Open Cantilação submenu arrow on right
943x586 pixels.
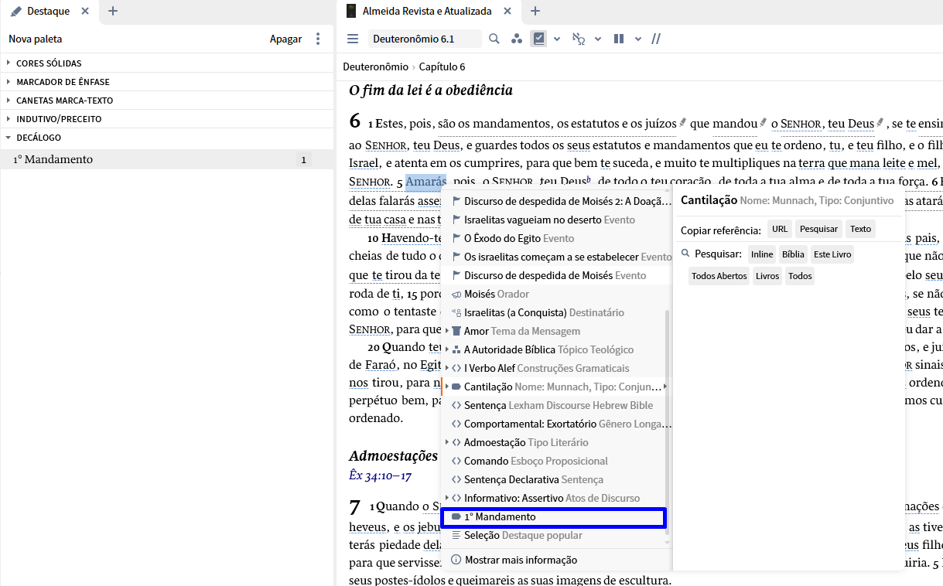coord(665,387)
